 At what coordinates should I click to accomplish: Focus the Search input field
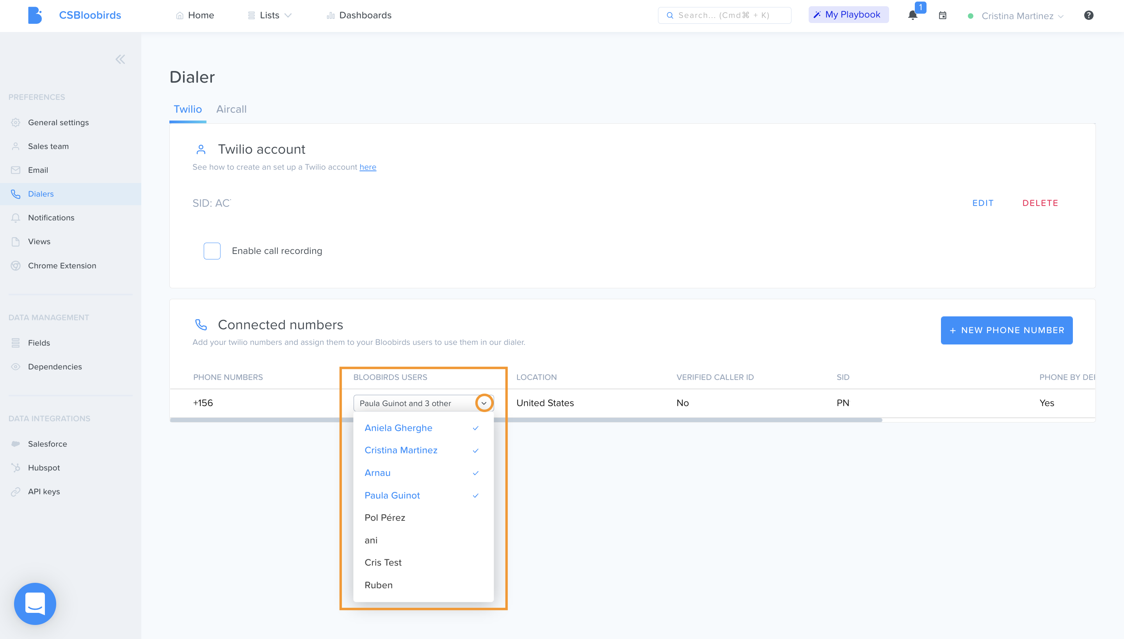pyautogui.click(x=724, y=15)
